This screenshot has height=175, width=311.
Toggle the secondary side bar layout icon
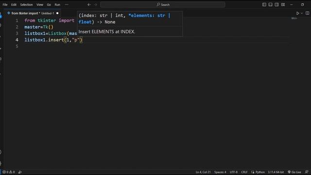276,4
